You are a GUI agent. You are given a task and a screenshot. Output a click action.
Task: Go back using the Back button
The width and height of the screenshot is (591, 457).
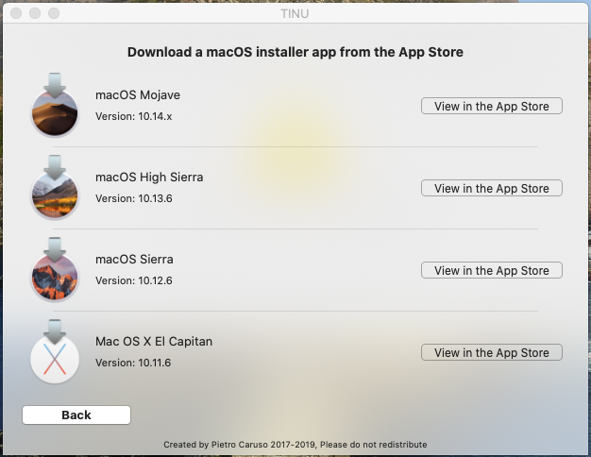[x=76, y=415]
